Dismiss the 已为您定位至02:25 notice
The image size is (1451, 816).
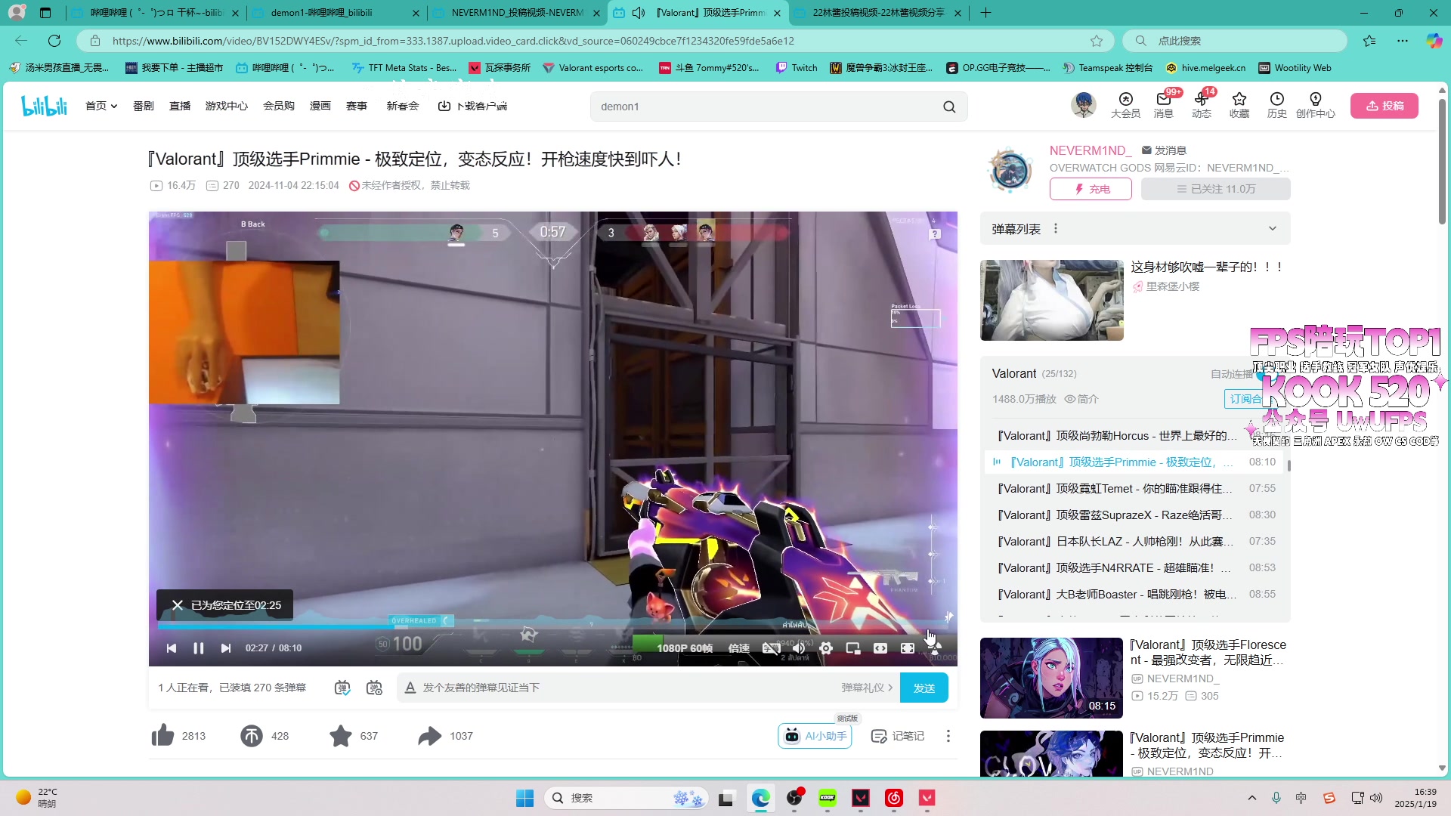[x=178, y=605]
